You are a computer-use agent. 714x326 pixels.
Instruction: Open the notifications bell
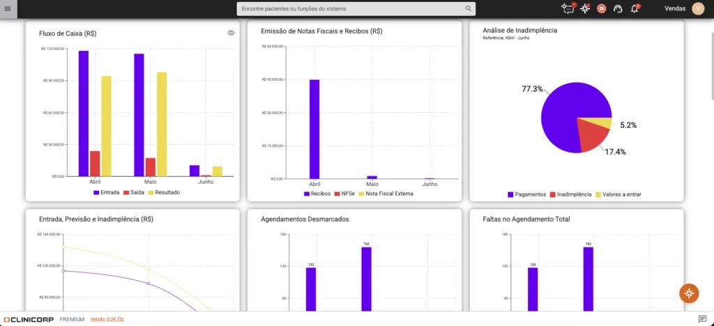tap(635, 8)
